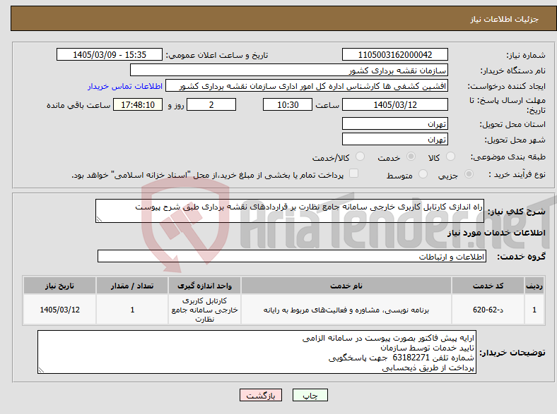Click the ردیف column header

point(534,286)
